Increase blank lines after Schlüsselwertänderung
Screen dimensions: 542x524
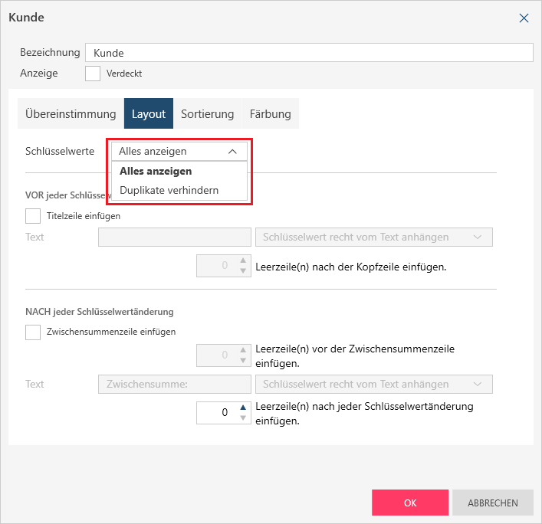point(244,408)
